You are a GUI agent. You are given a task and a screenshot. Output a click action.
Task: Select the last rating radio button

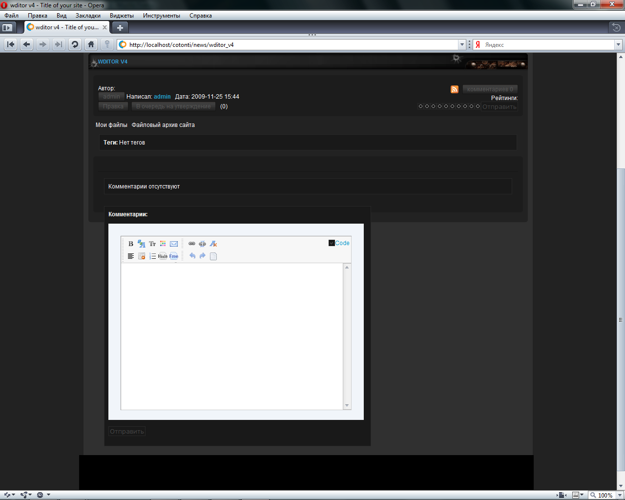[x=478, y=106]
